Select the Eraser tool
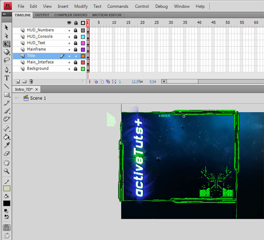Image resolution: width=264 pixels, height=240 pixels. [7, 153]
